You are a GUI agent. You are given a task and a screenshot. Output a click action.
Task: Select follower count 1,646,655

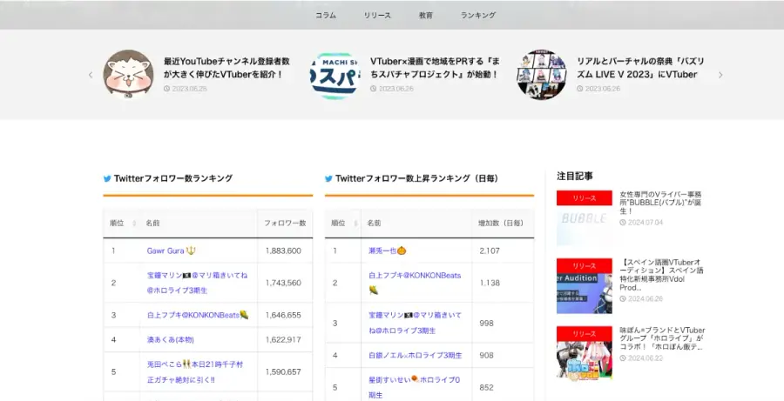283,315
